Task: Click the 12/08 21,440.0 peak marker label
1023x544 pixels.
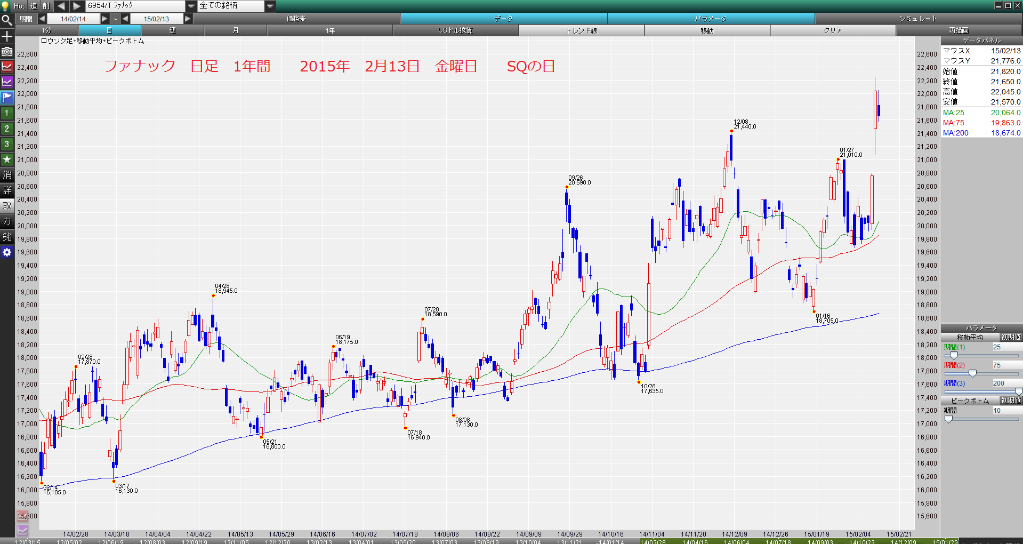Action: [745, 124]
